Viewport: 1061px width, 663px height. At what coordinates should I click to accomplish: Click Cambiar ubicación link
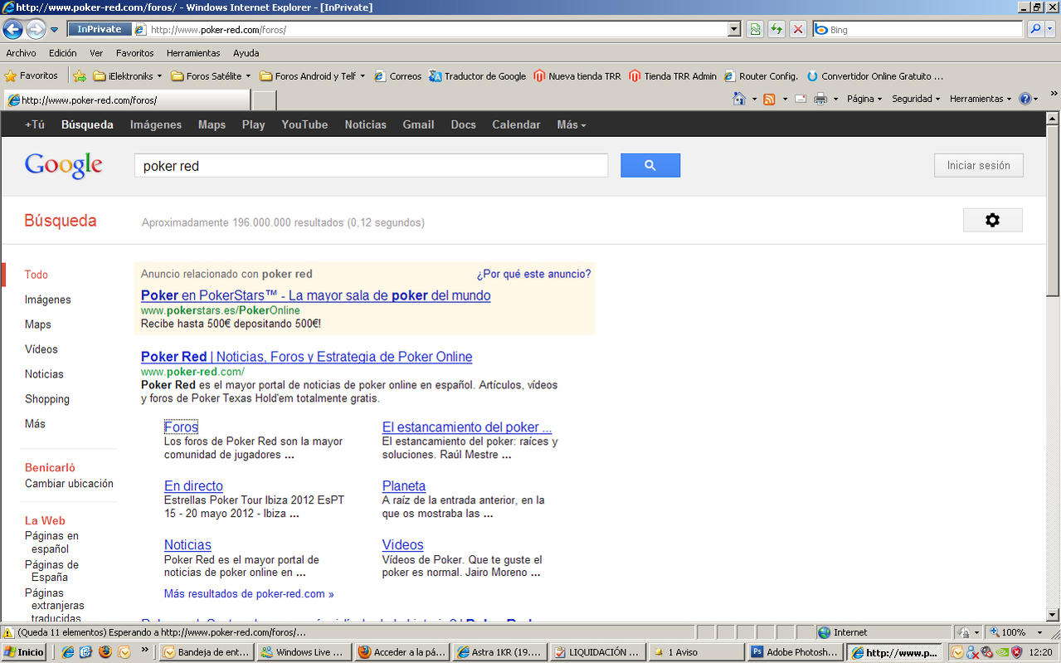click(x=69, y=484)
